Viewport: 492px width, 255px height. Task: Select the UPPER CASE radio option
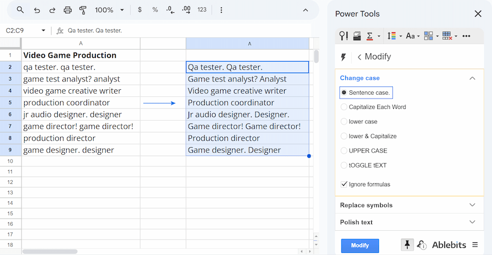tap(344, 151)
